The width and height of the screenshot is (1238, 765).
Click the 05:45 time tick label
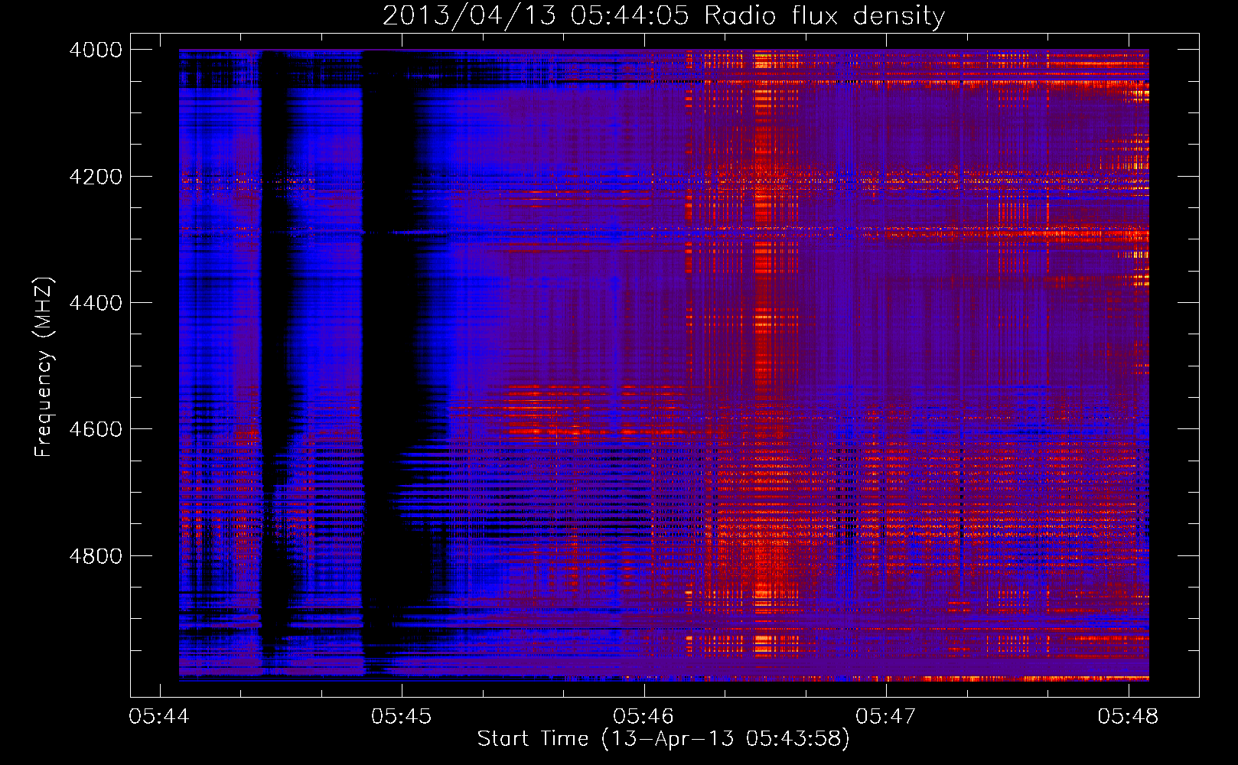(x=402, y=716)
